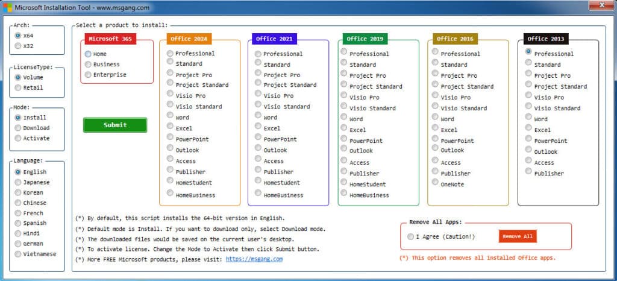Pick Vietnamese as the language

coord(18,254)
